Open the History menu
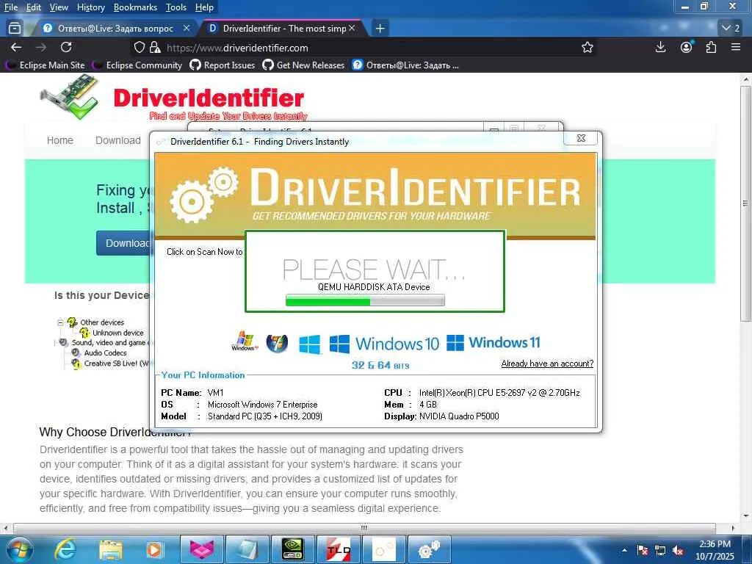Viewport: 752px width, 564px height. pyautogui.click(x=90, y=7)
